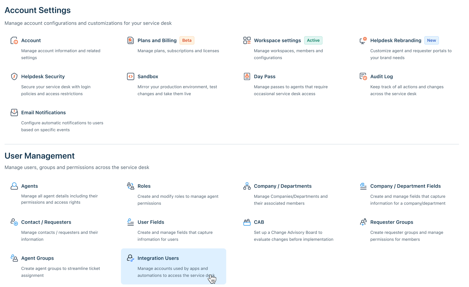Screen dimensions: 469x287
Task: Click the Helpdesk Rebranding icon
Action: click(x=363, y=40)
